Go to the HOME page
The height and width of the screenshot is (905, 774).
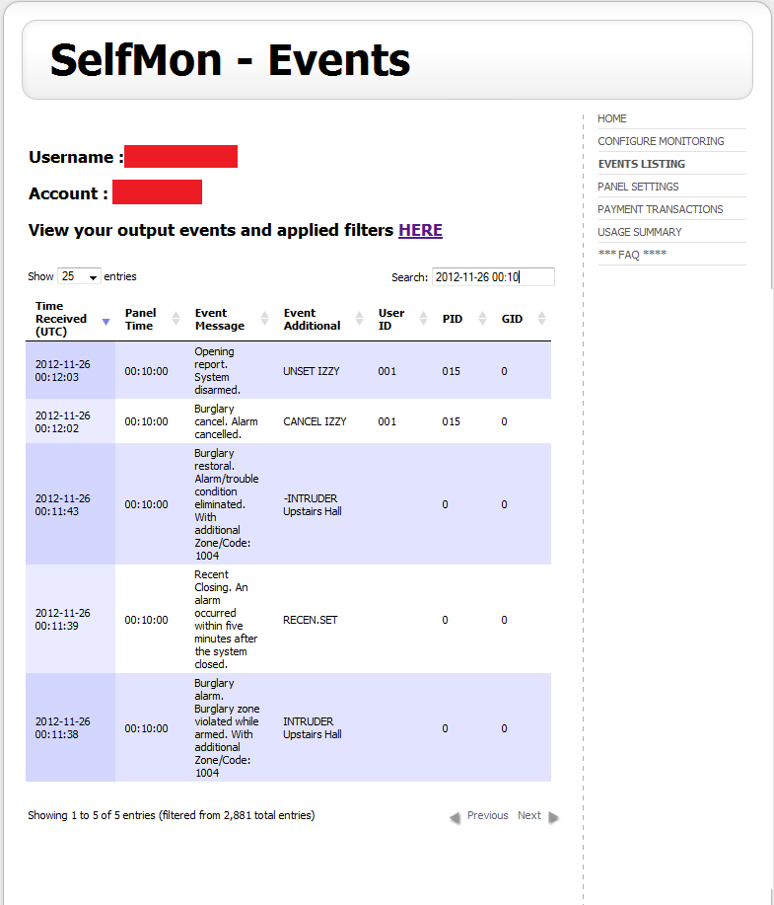(x=611, y=117)
